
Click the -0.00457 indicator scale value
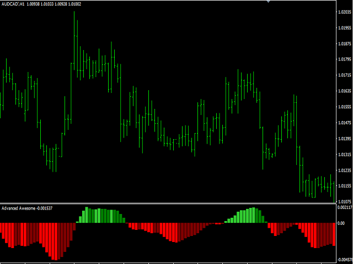tap(345, 260)
